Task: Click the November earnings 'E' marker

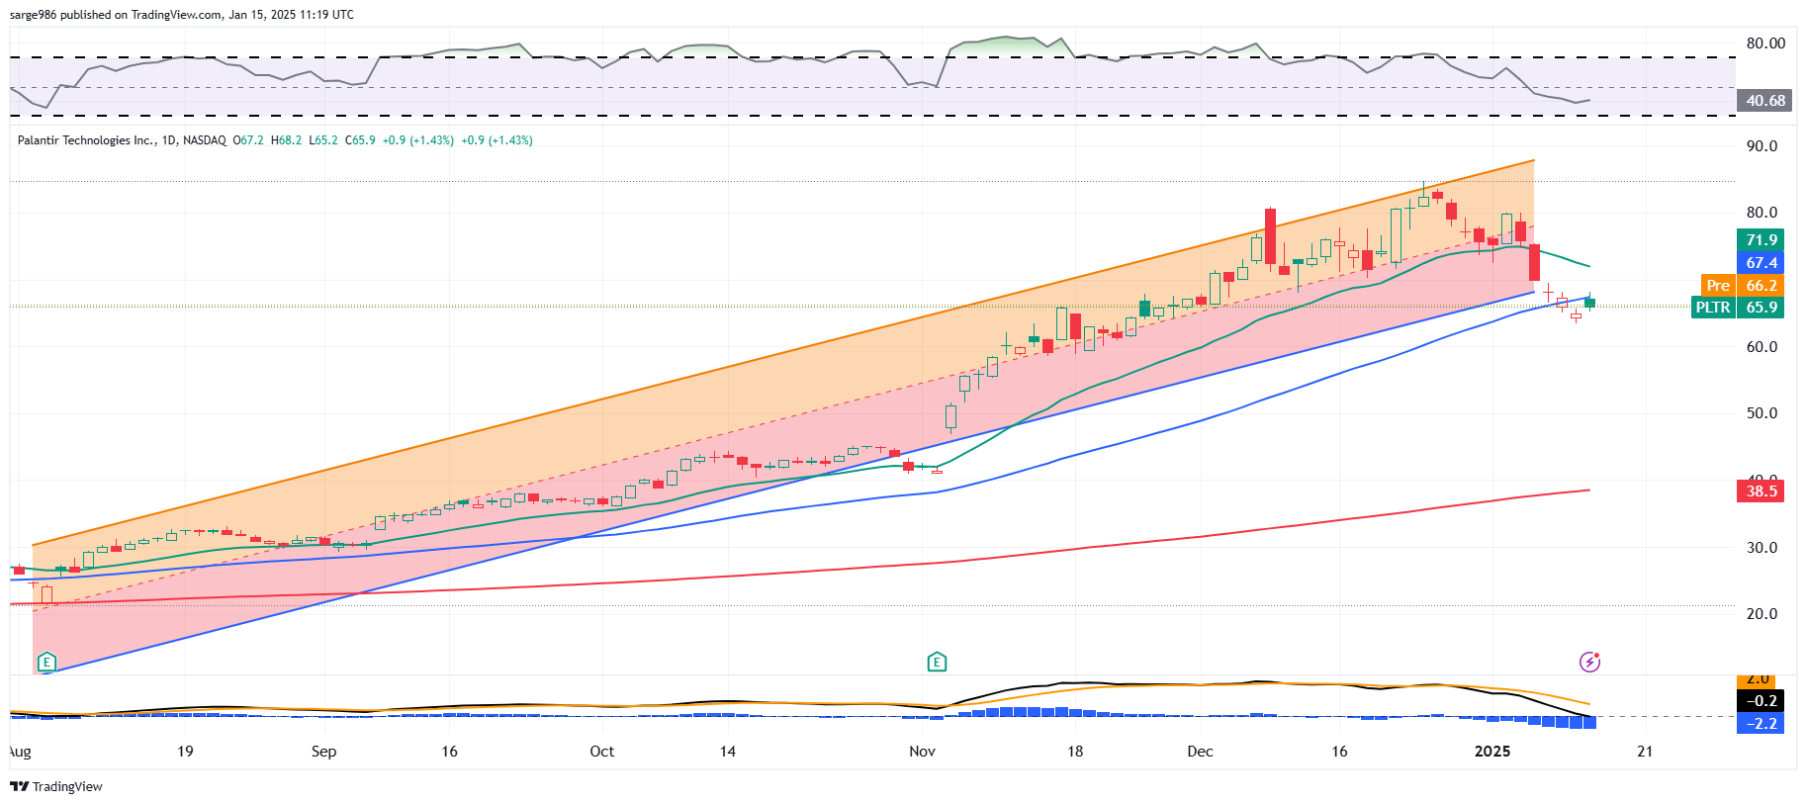Action: pos(937,662)
